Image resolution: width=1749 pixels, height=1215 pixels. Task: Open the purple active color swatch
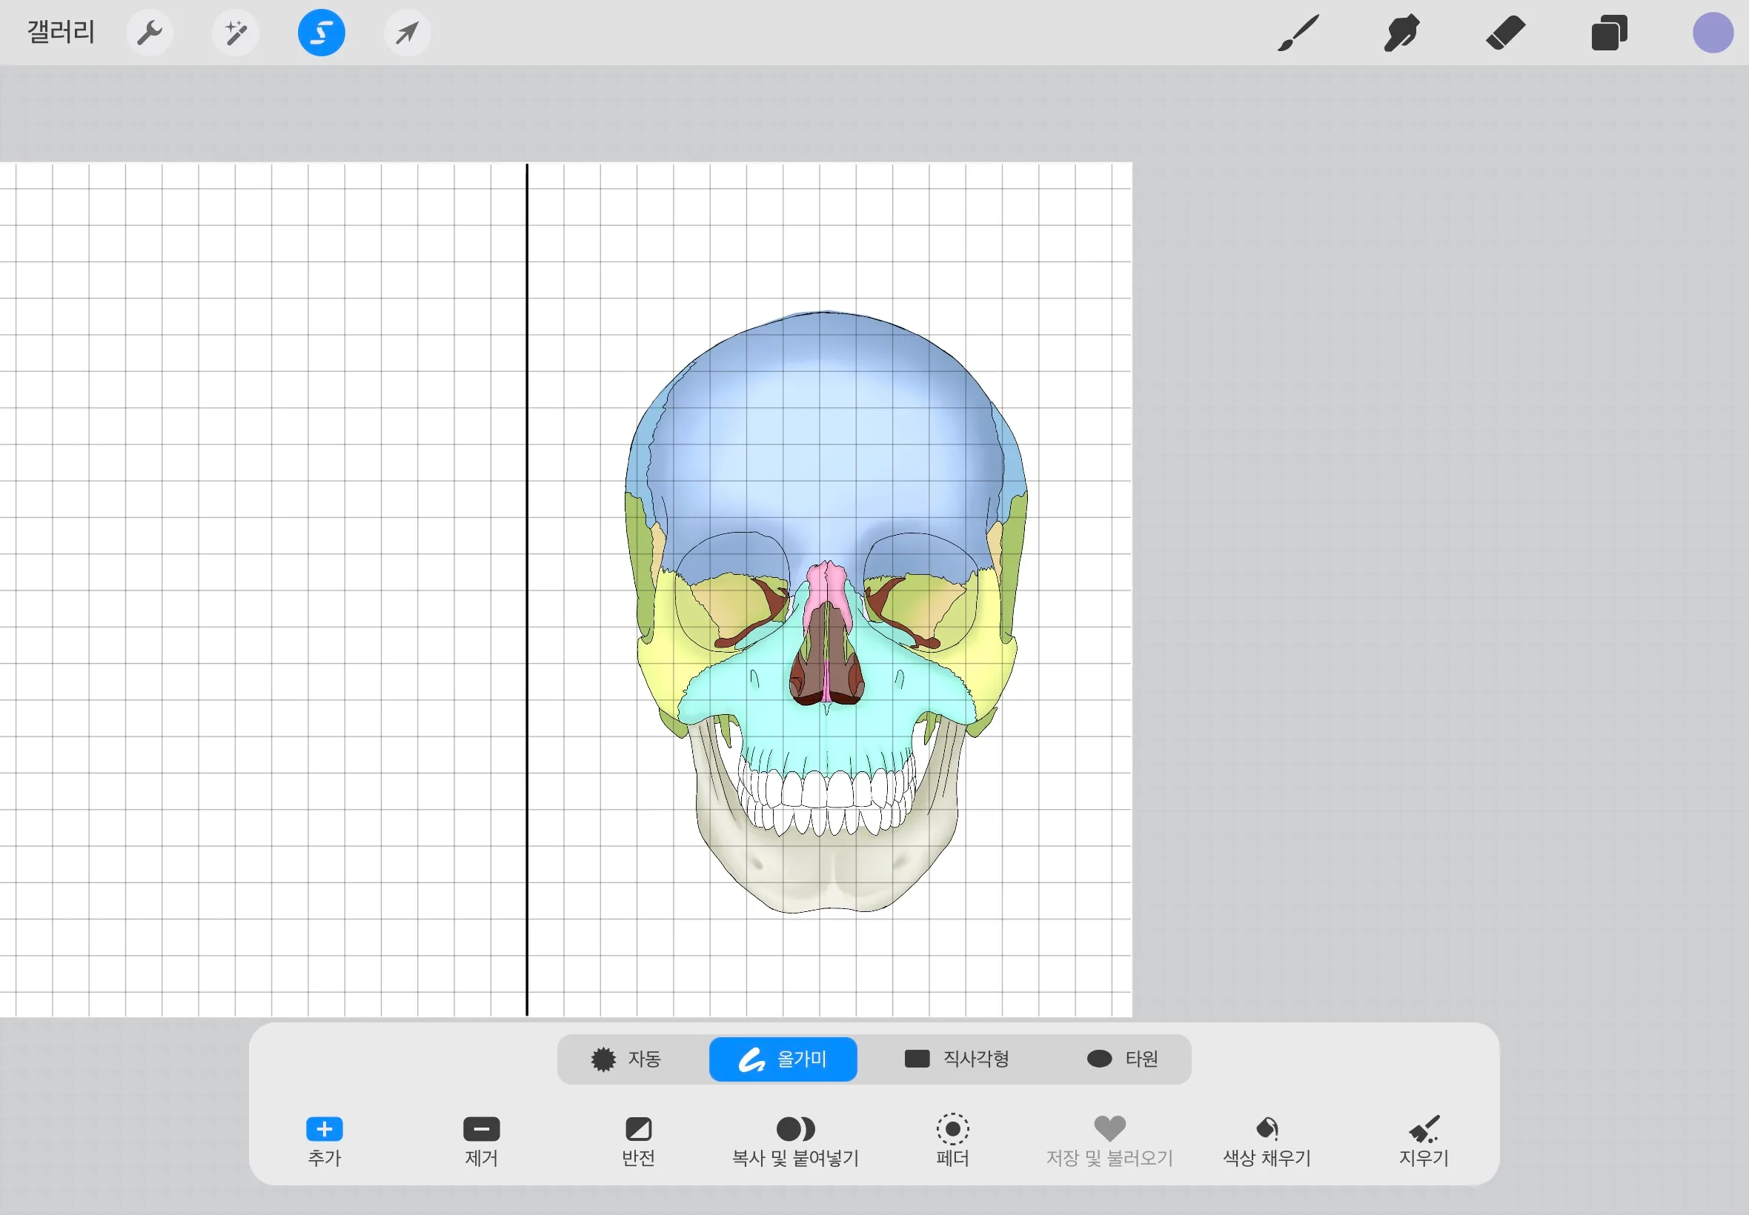click(x=1713, y=33)
